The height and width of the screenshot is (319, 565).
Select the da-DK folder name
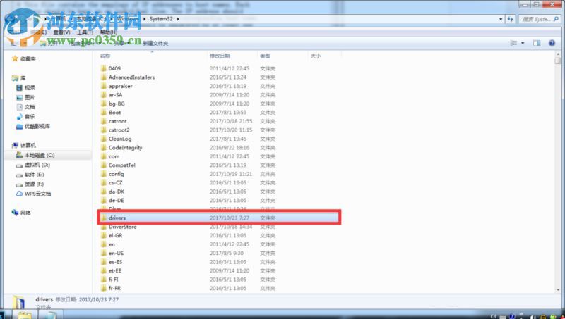pyautogui.click(x=117, y=192)
